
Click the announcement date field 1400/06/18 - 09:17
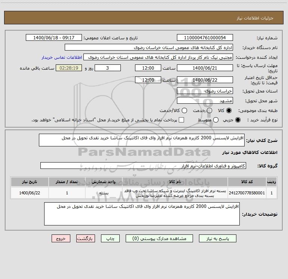coord(54,38)
